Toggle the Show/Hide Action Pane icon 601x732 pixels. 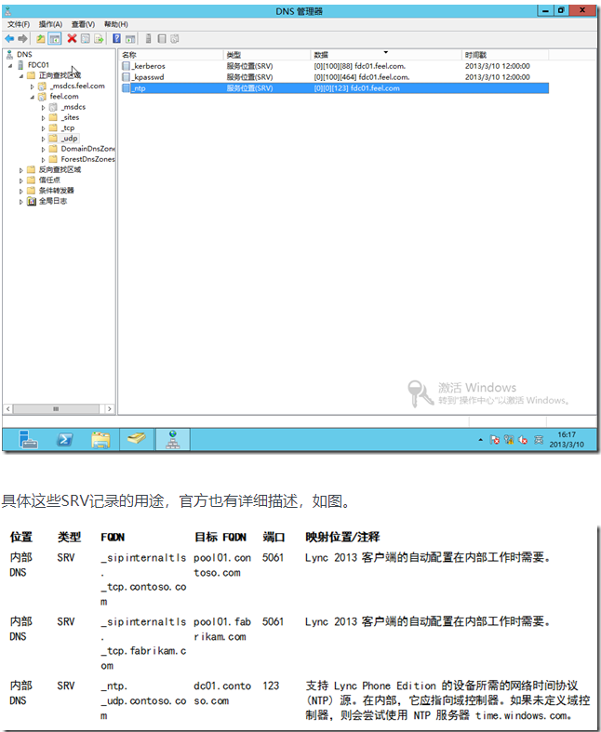coord(131,39)
